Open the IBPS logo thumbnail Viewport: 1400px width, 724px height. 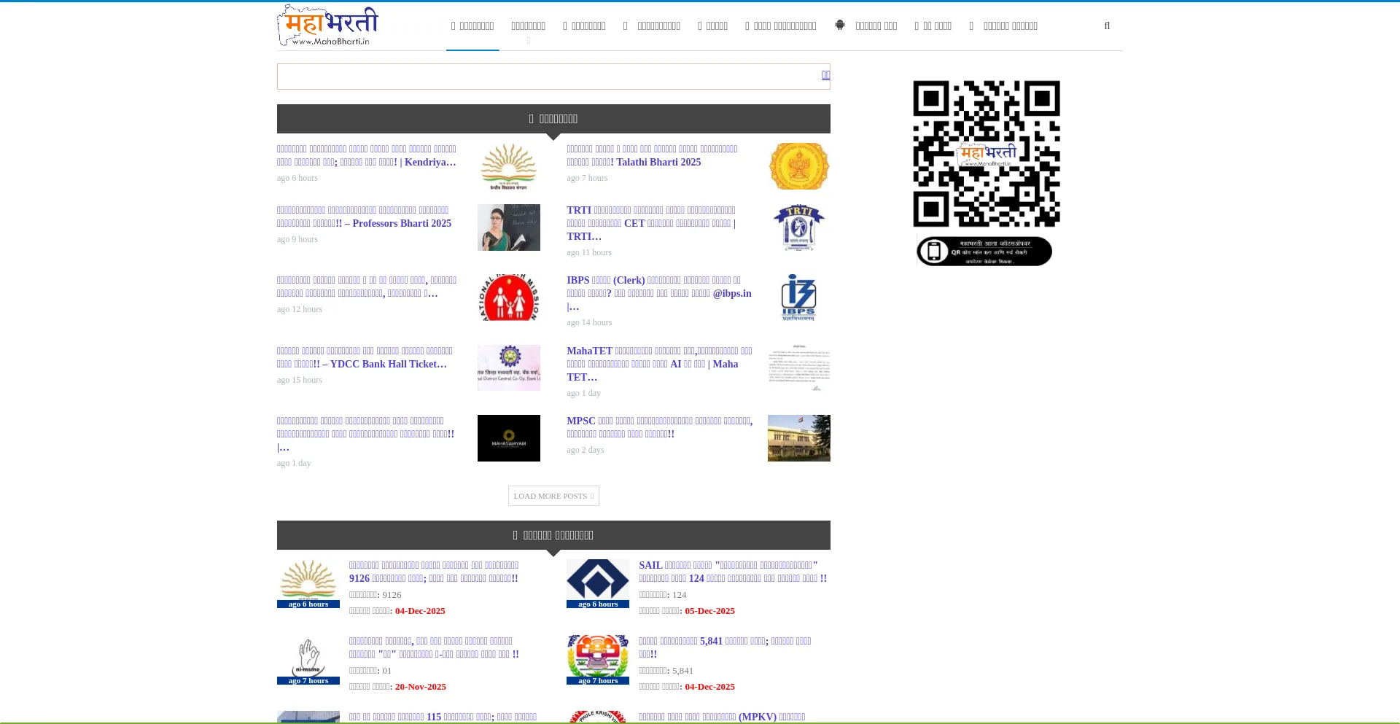point(798,297)
